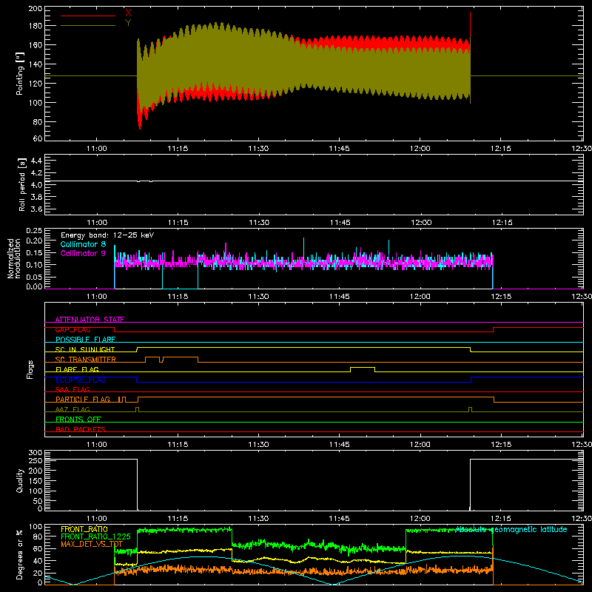Select the GAP_FLAG label
Screen dimensions: 592x592
tap(73, 329)
